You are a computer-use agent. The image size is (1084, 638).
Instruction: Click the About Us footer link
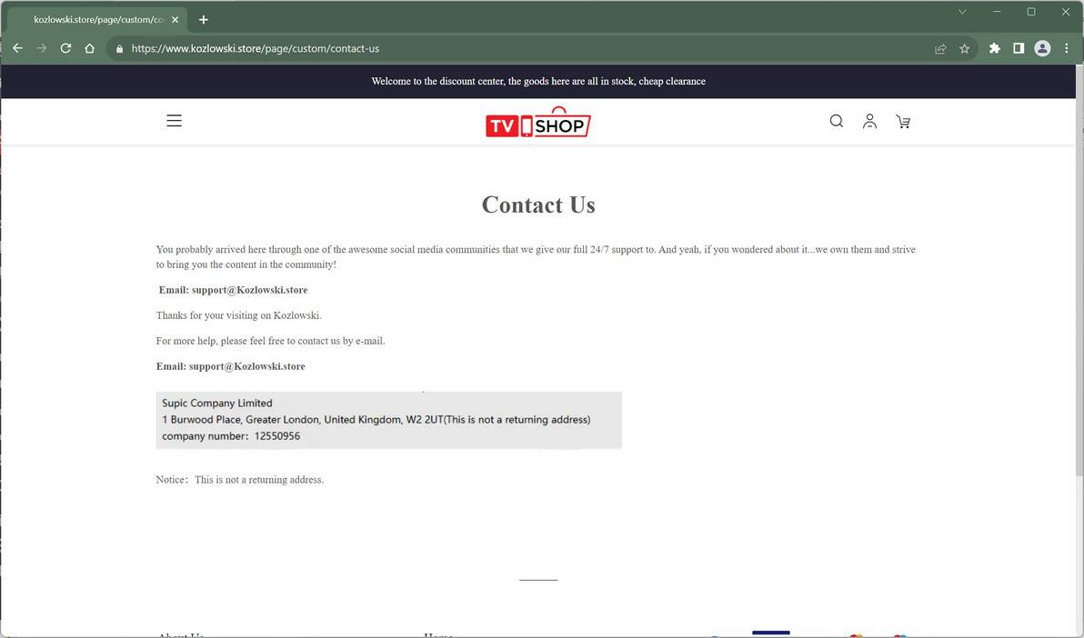pyautogui.click(x=180, y=635)
